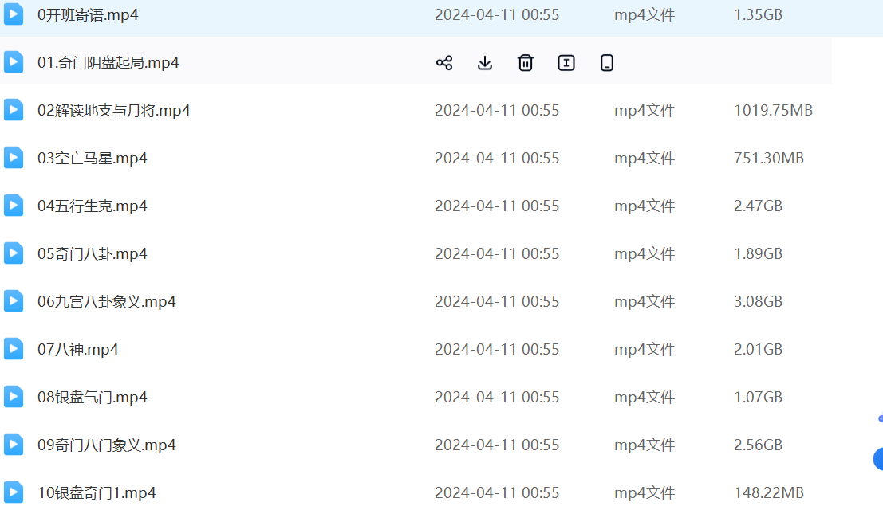Rename 01.奇门阴盘起局.mp4 with the rename icon
883x518 pixels.
click(x=566, y=63)
